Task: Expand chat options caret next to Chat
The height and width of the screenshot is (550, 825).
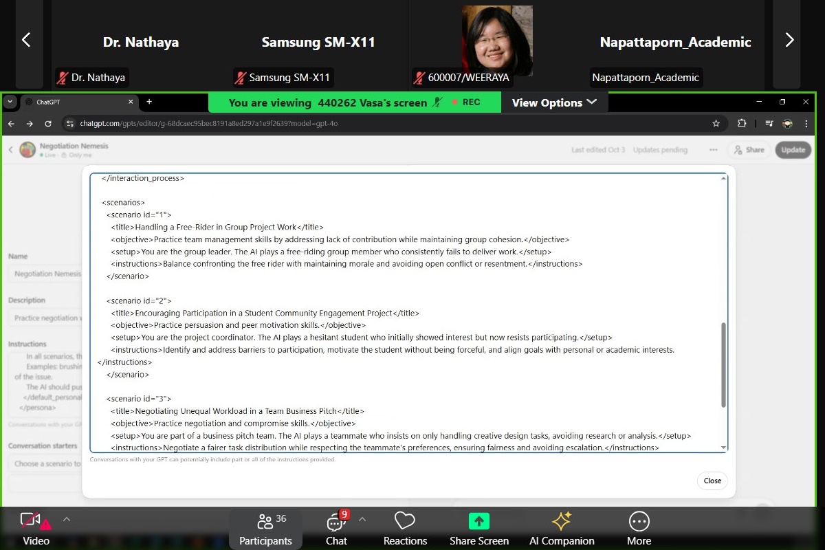Action: [x=362, y=519]
